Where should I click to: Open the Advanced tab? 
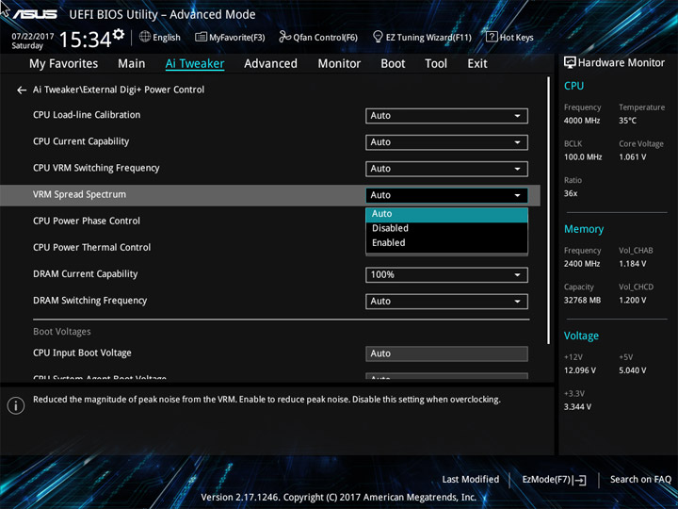pos(270,64)
